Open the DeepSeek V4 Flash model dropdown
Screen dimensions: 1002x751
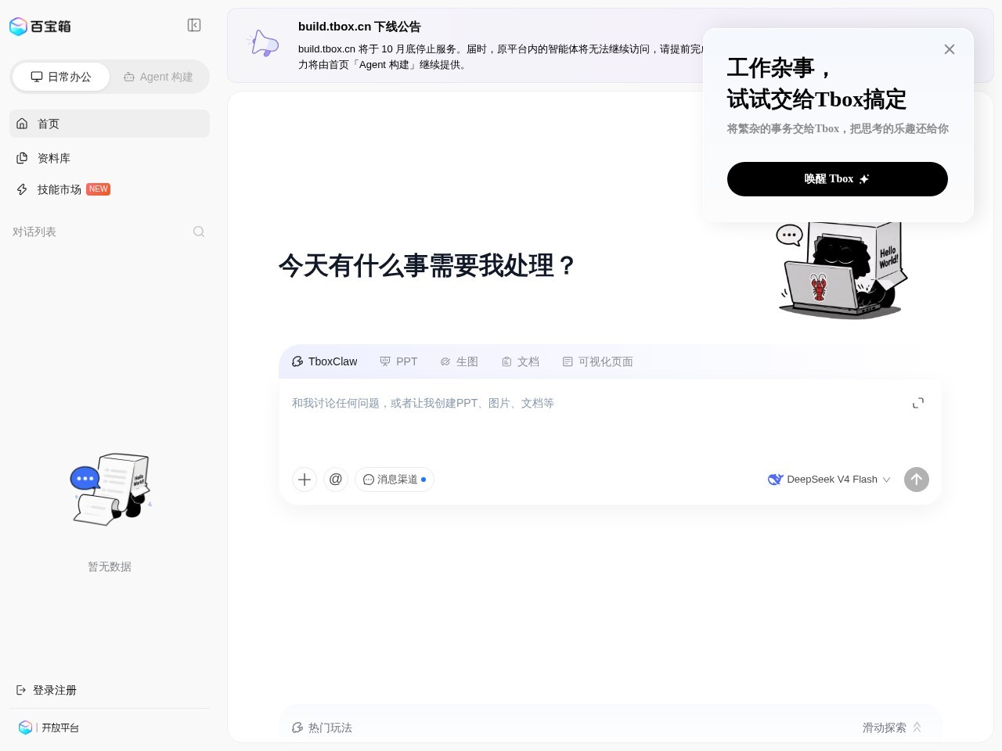[829, 480]
